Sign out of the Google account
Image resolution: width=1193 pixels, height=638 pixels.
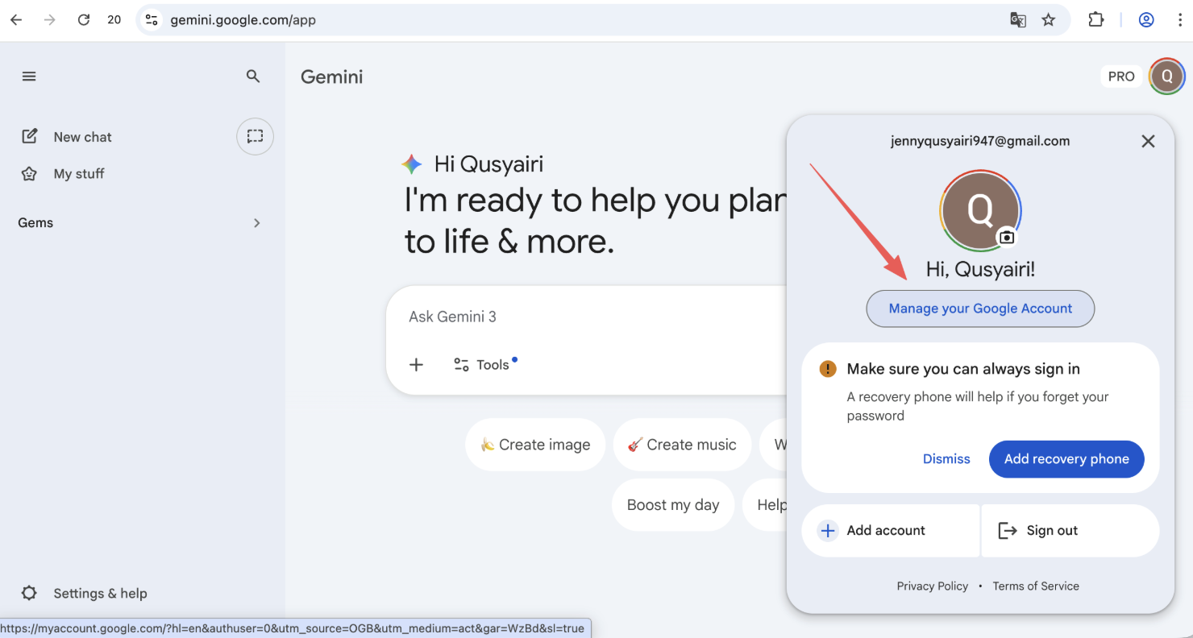[1070, 531]
